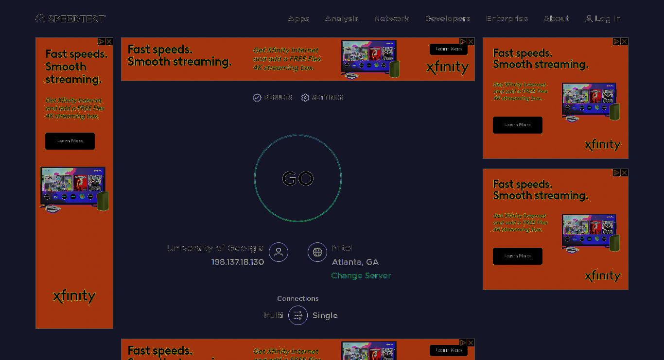The width and height of the screenshot is (664, 360).
Task: Click the Change Server link
Action: (x=361, y=275)
